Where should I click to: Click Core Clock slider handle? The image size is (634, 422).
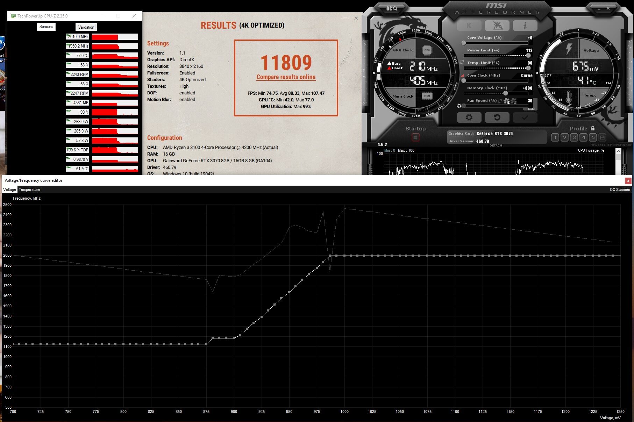click(464, 81)
